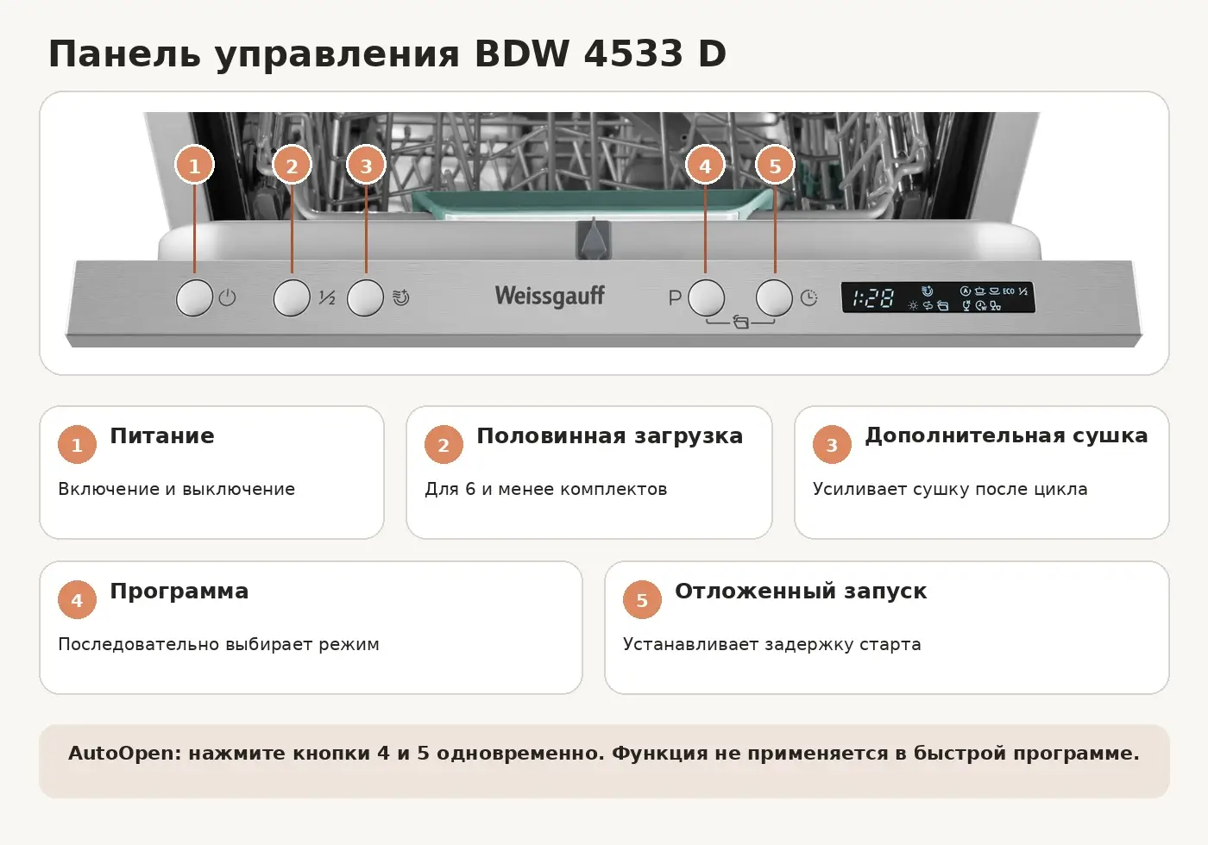Click the 1:28 time readout on the display
This screenshot has width=1208, height=845.
click(x=873, y=298)
